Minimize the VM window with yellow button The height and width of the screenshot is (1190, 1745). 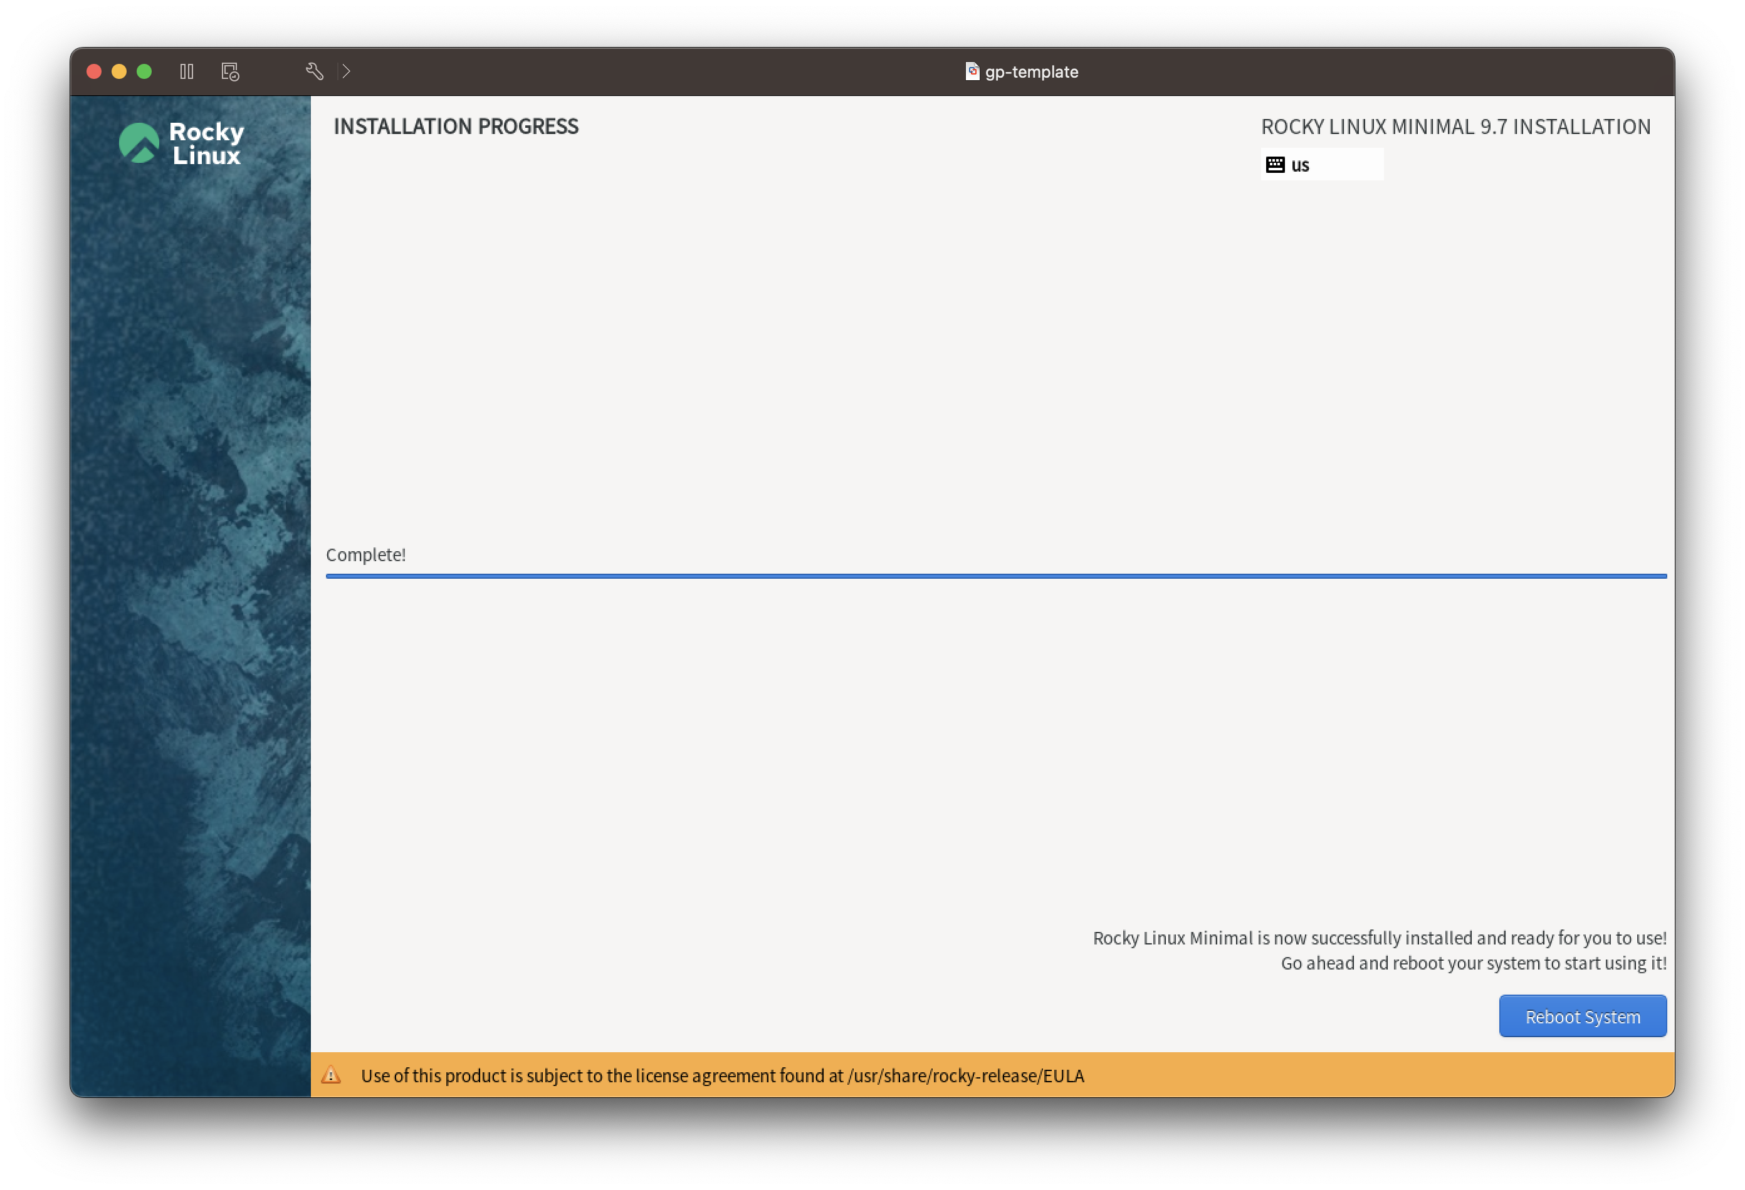[118, 71]
